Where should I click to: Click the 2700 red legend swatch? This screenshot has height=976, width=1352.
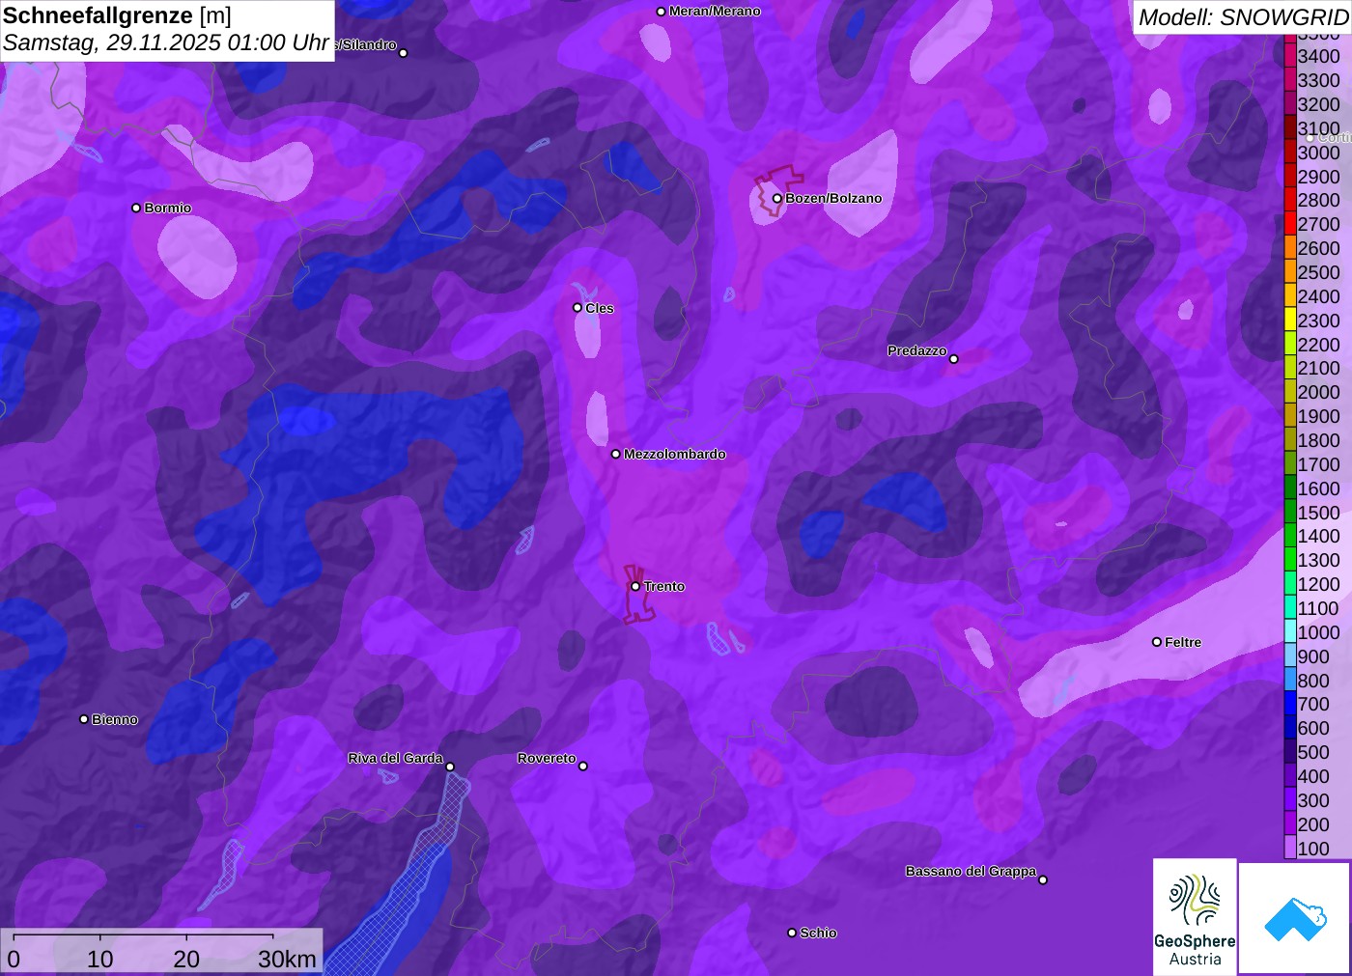click(x=1290, y=224)
